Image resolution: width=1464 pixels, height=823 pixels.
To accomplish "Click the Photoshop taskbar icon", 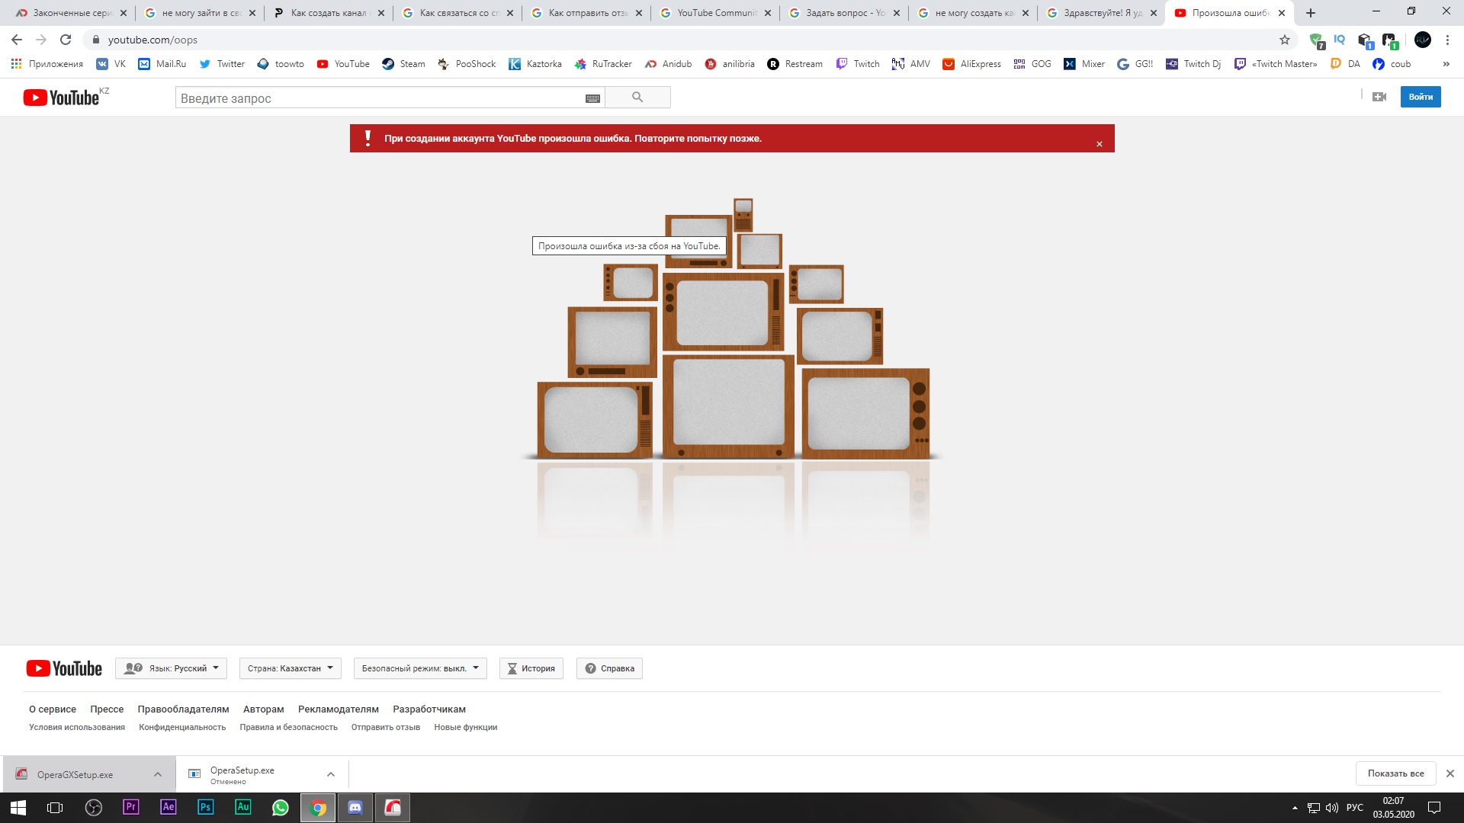I will (x=204, y=807).
